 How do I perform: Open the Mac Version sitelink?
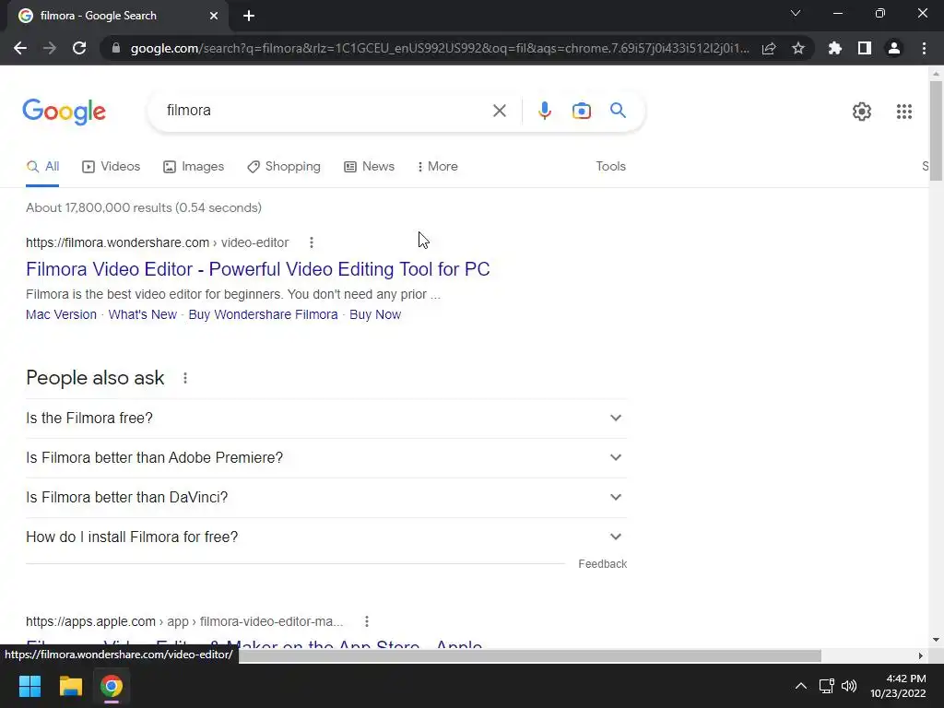coord(61,315)
